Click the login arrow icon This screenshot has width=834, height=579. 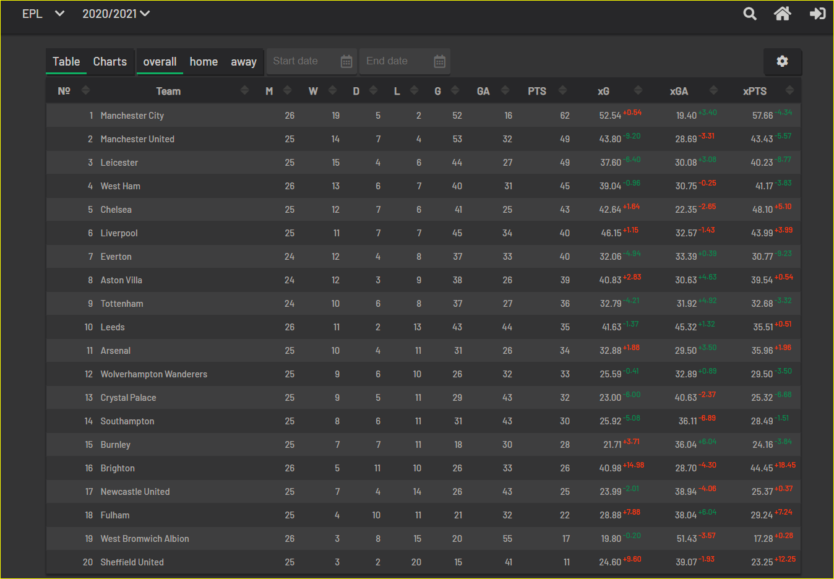pos(818,14)
